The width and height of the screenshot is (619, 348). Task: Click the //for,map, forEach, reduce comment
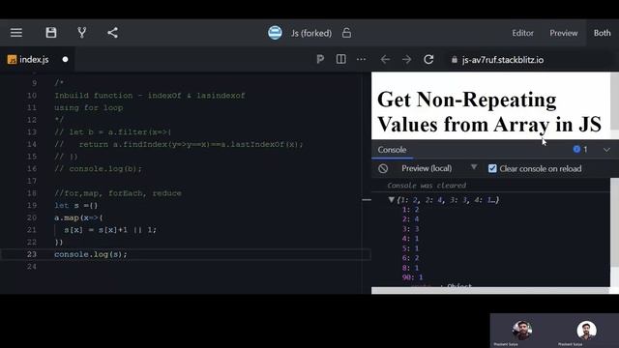click(118, 193)
